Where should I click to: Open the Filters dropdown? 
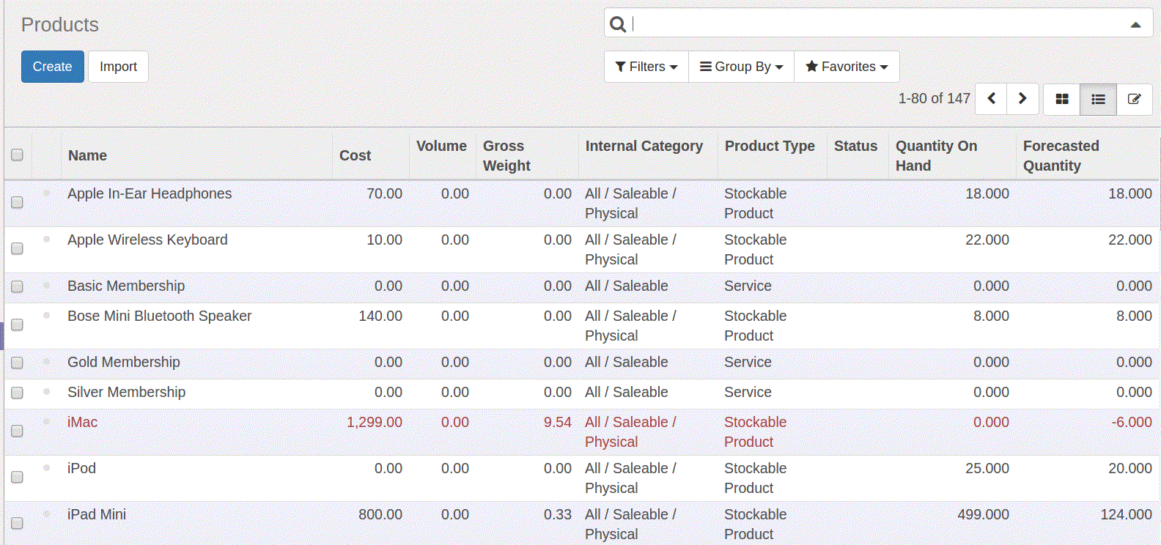(x=646, y=67)
